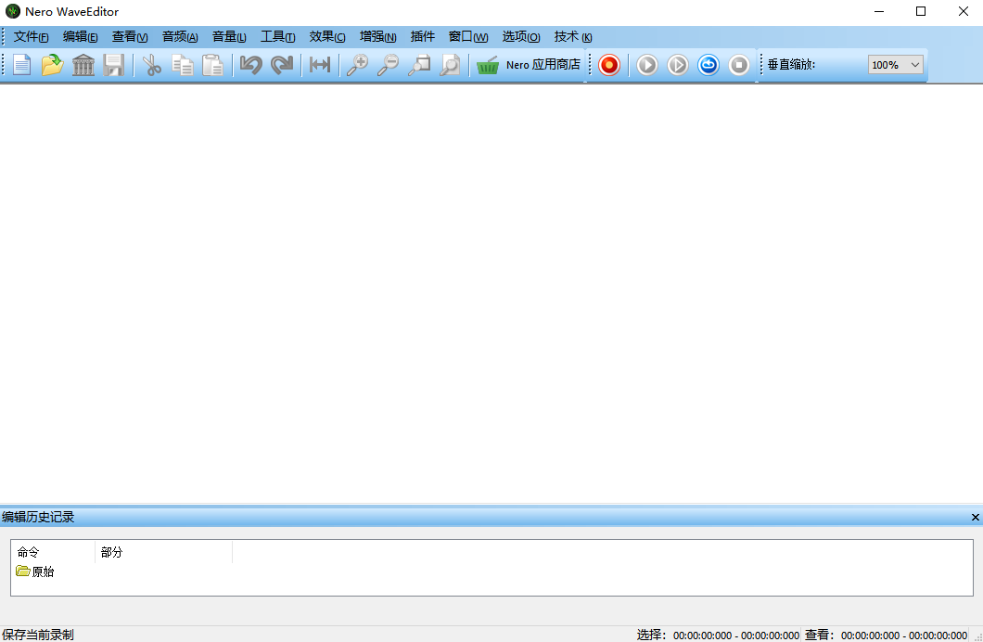Viewport: 983px width, 642px height.
Task: Open the 窗口 menu
Action: click(x=468, y=37)
